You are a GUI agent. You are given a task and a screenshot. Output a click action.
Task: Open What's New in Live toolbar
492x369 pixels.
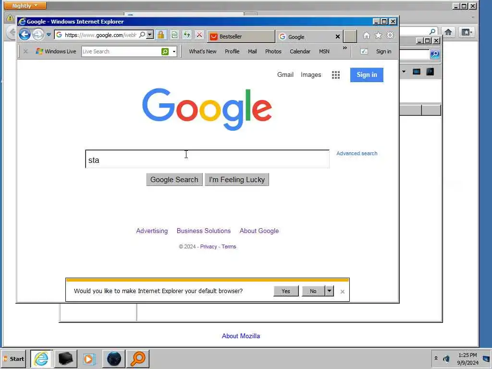pyautogui.click(x=202, y=51)
